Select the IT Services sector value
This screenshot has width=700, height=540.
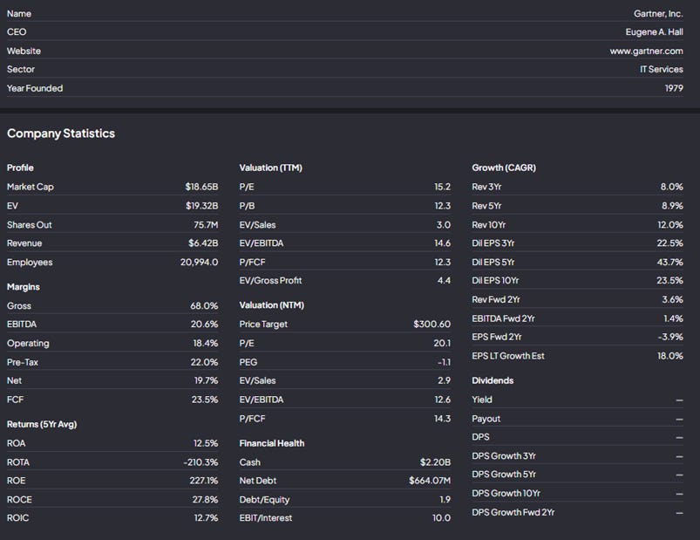tap(662, 69)
